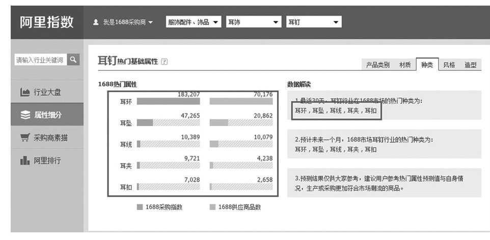490x240 pixels.
Task: Click the 采购商素描 cart icon
Action: pos(25,138)
